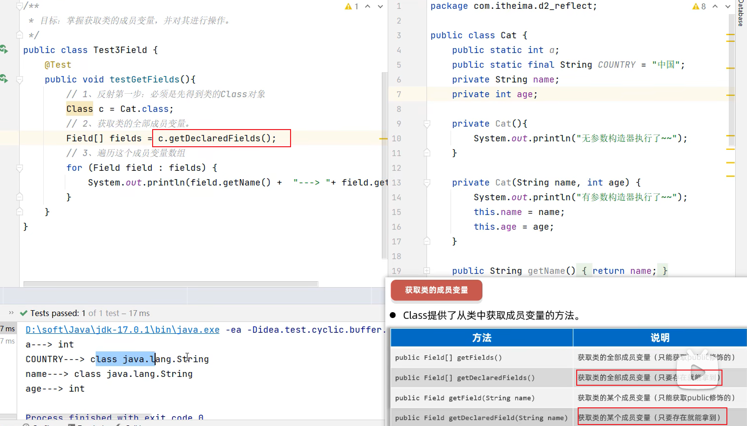
Task: Go to previous problem in Test3Field editor
Action: coord(368,6)
